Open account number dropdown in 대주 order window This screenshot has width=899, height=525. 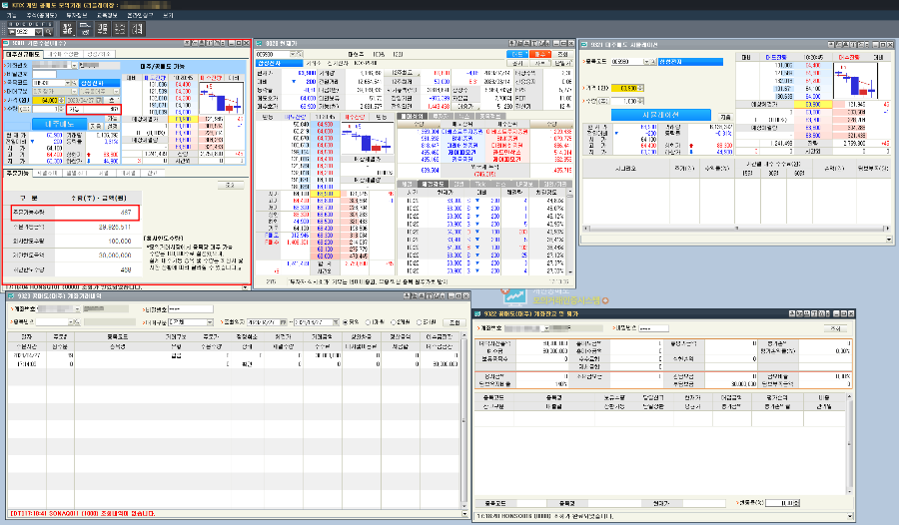coord(75,65)
